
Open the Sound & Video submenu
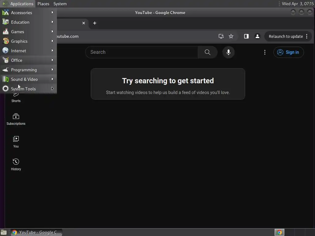[x=28, y=79]
